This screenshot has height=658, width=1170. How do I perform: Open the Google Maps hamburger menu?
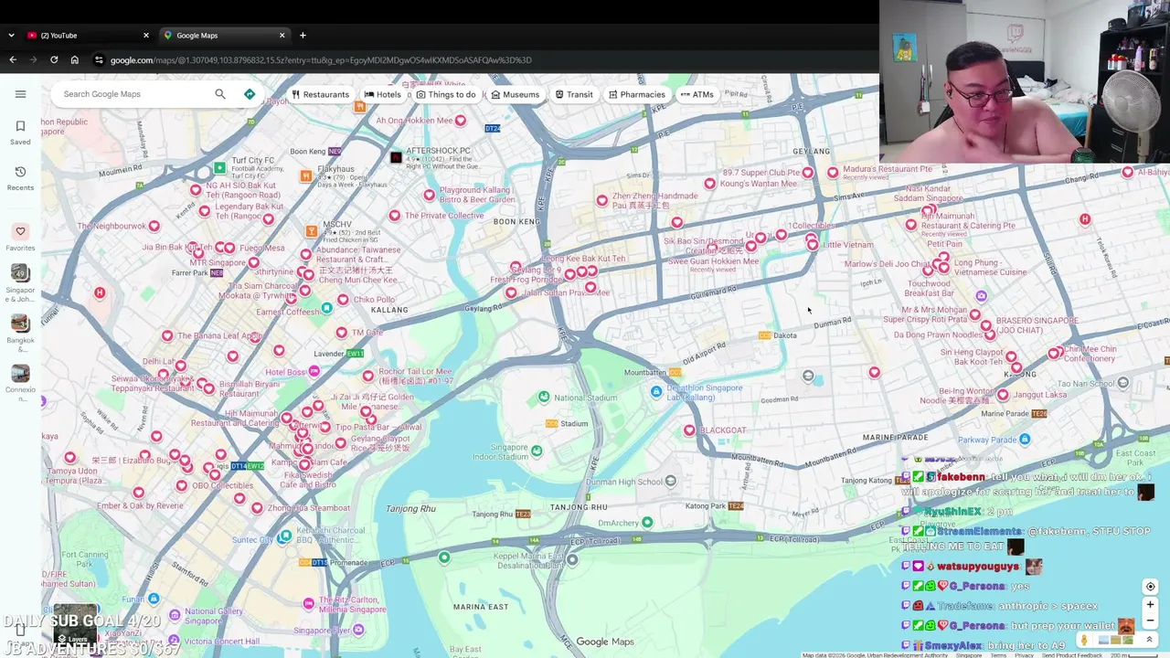pos(20,94)
